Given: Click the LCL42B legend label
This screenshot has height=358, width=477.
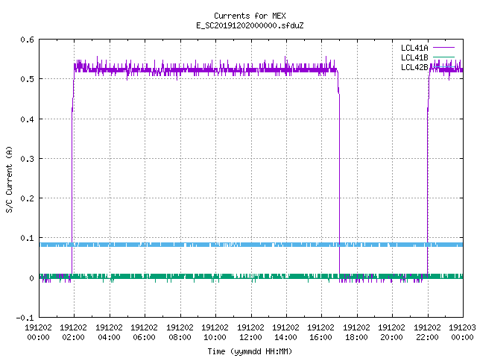Looking at the screenshot, I should tap(414, 67).
